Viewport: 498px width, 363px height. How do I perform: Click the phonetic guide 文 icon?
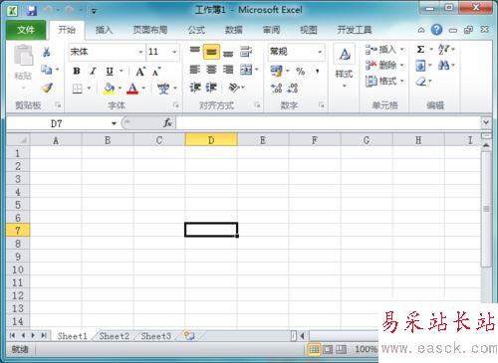163,89
